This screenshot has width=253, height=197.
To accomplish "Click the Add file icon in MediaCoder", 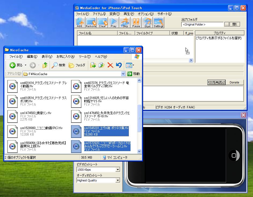I will pyautogui.click(x=80, y=23).
